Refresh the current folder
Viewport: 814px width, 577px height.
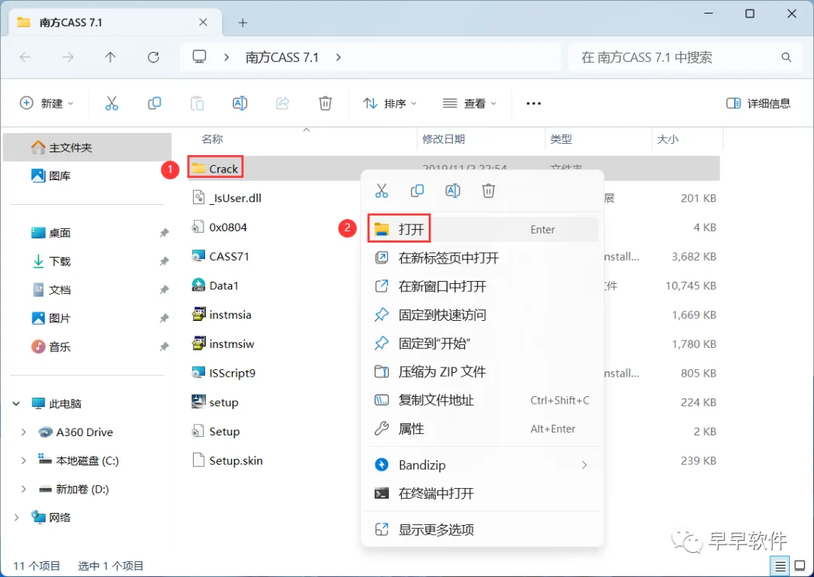tap(153, 57)
